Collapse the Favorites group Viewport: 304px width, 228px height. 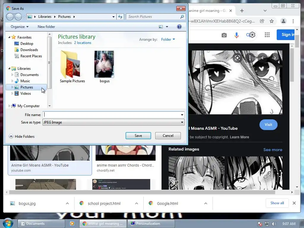click(x=9, y=37)
